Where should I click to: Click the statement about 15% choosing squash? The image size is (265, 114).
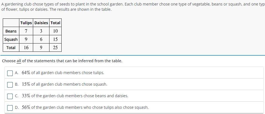(x=64, y=85)
